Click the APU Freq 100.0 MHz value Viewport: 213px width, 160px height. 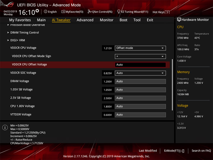183,49
